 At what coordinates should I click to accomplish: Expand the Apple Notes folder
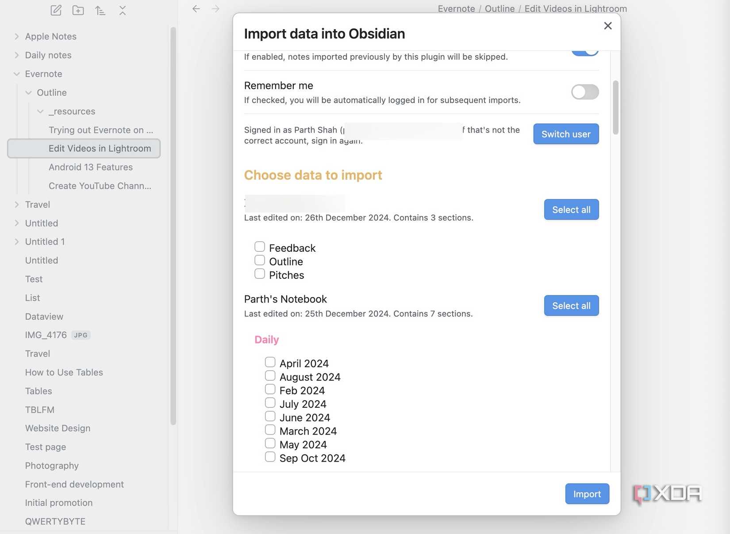coord(16,36)
